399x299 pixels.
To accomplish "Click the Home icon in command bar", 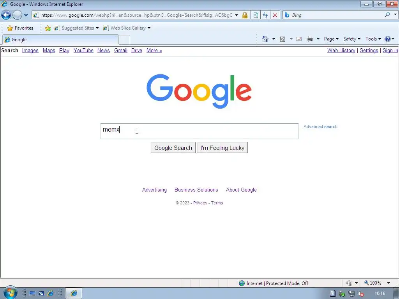I will point(265,39).
